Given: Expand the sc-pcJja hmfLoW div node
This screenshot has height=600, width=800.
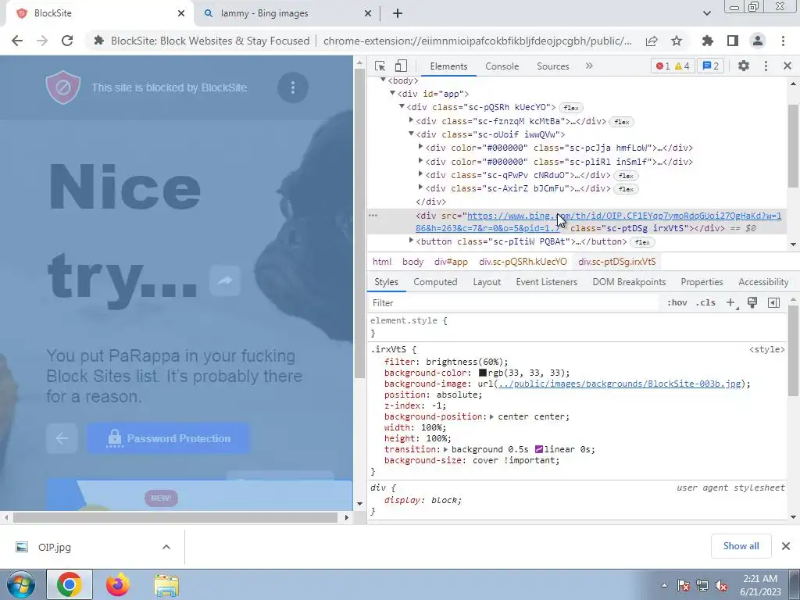Looking at the screenshot, I should tap(420, 147).
